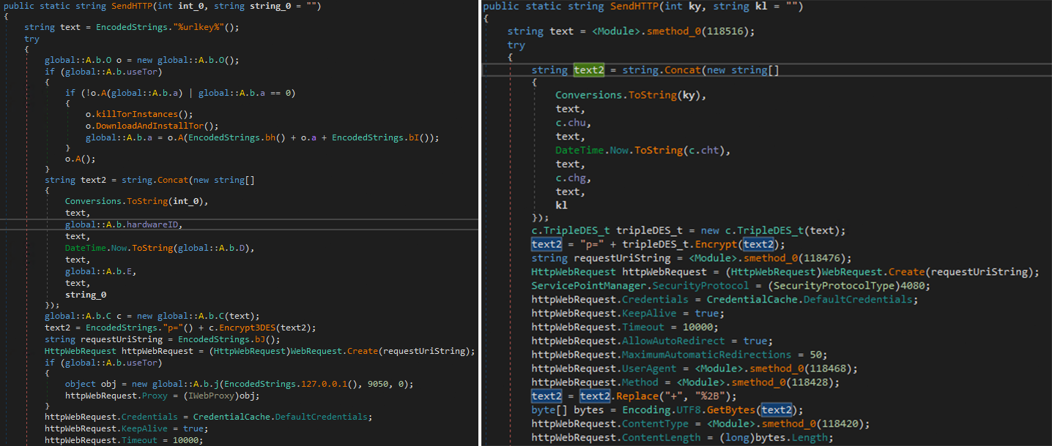Viewport: 1052px width, 446px height.
Task: Click the 'Conversions.ToString(ky),' line
Action: (631, 95)
